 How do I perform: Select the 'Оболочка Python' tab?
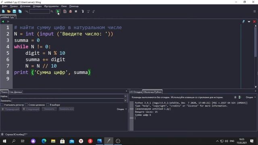[152, 92]
